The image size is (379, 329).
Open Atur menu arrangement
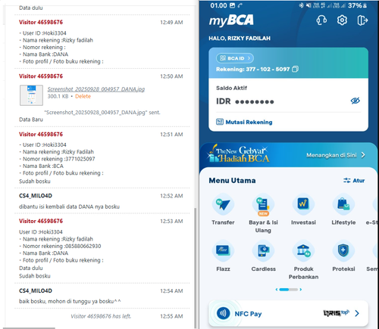[x=354, y=181]
